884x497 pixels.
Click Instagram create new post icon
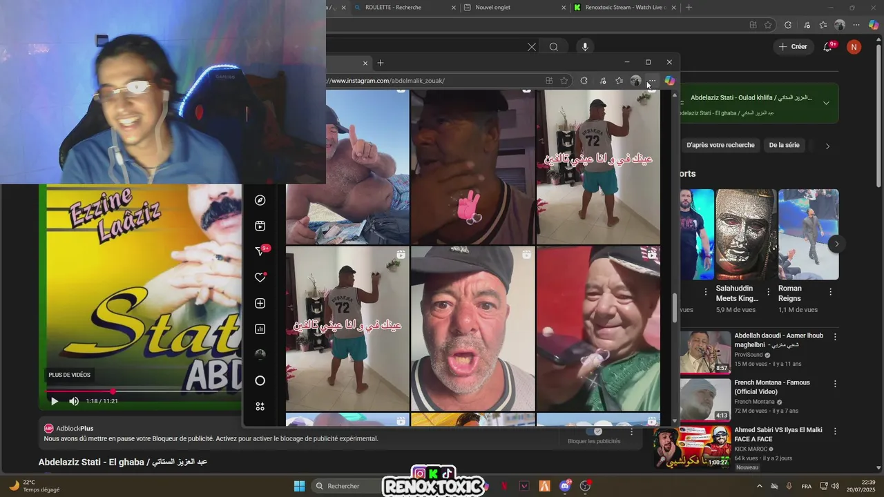(260, 303)
